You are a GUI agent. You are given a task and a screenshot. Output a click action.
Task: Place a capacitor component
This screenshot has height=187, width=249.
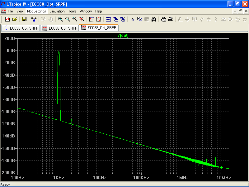point(209,19)
